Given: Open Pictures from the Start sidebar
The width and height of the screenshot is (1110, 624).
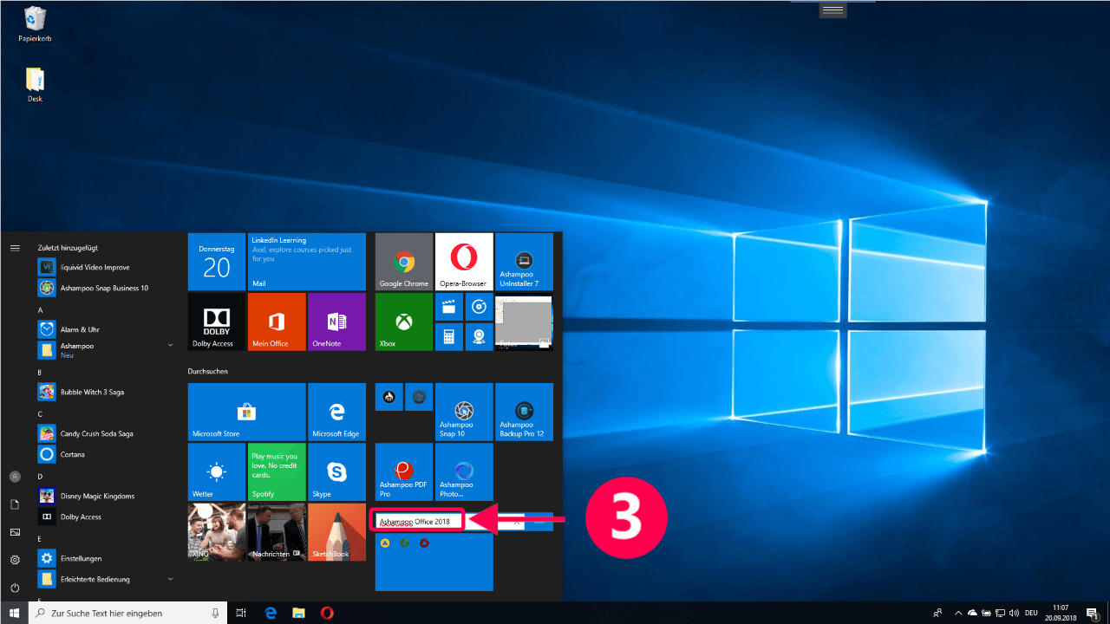Looking at the screenshot, I should click(15, 532).
